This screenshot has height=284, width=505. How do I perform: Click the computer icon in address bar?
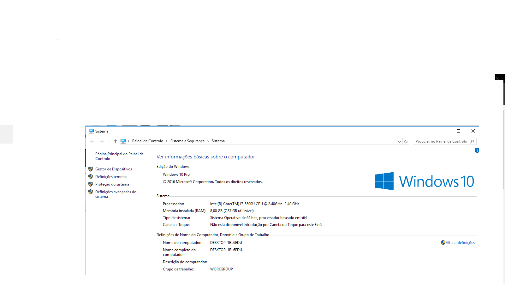tap(123, 141)
